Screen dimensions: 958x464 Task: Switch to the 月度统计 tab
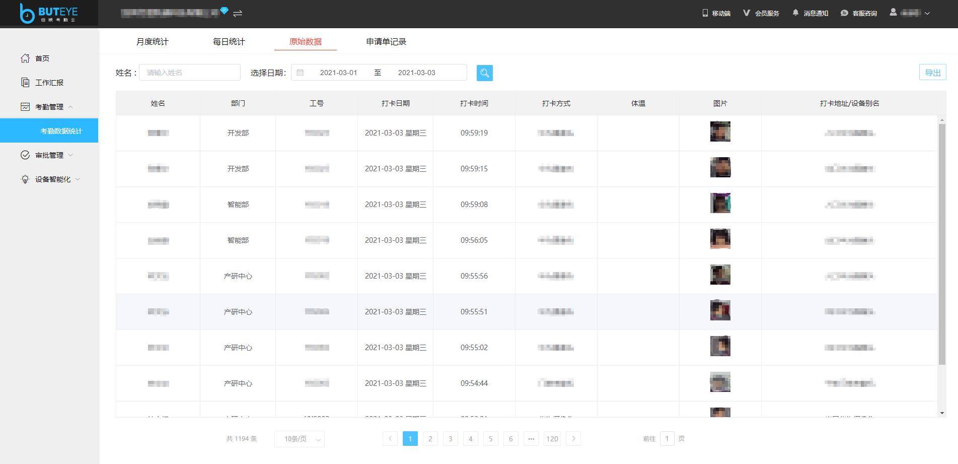(152, 42)
